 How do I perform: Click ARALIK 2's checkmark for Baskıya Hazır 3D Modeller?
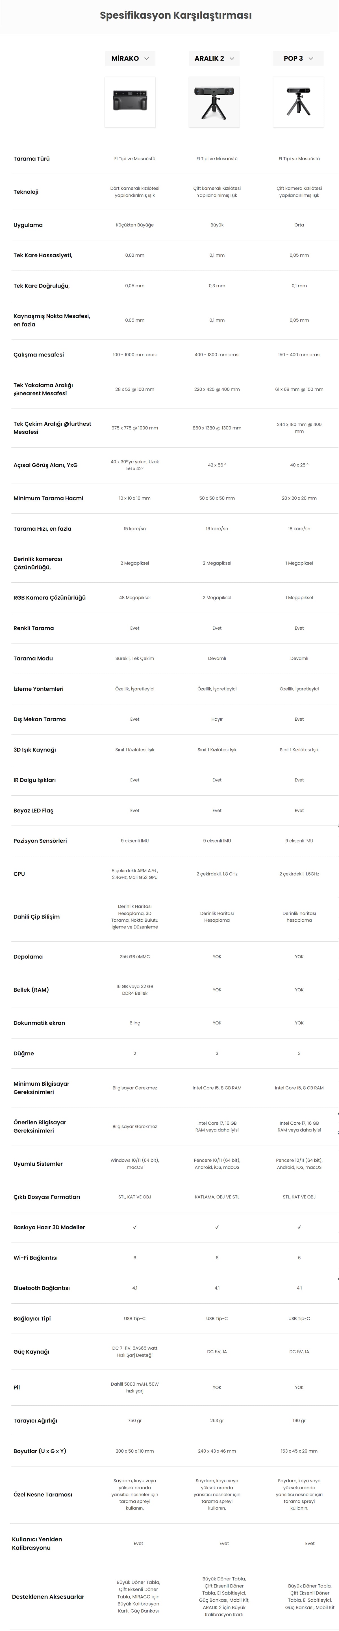pyautogui.click(x=217, y=1227)
